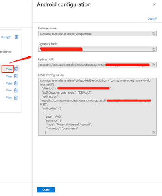Delete platform using trash icon beside left Docs
The height and width of the screenshot is (196, 162).
tap(17, 37)
